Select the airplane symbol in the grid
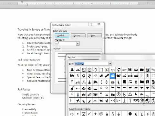155x116 pixels. click(x=78, y=101)
